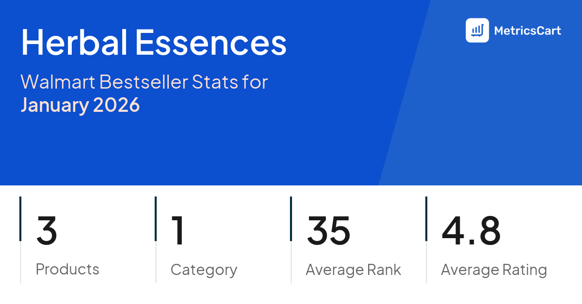Screen dimensions: 582x304
Task: Click the Walmart Bestseller Stats for subtitle
Action: point(144,82)
